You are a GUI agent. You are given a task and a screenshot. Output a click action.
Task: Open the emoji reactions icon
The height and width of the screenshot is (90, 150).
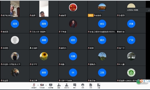[x=83, y=86]
